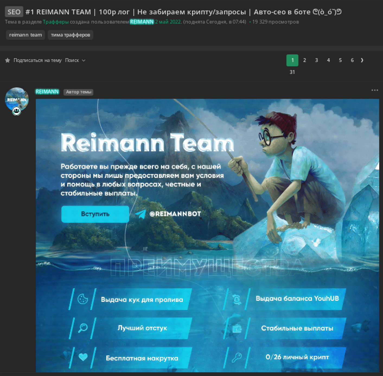
Task: Click next page arrow in pagination
Action: (362, 60)
